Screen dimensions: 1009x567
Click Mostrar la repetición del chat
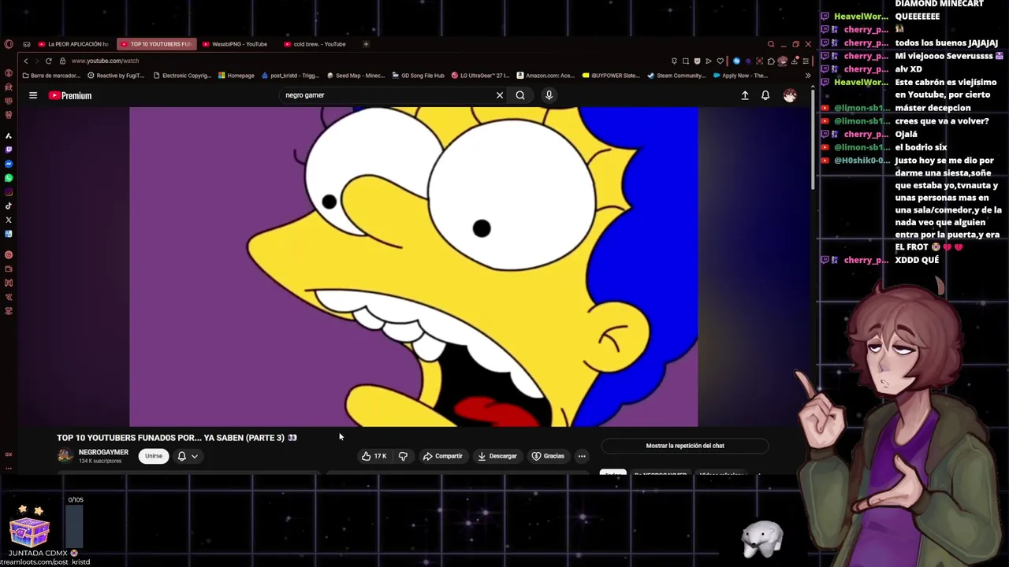click(685, 446)
